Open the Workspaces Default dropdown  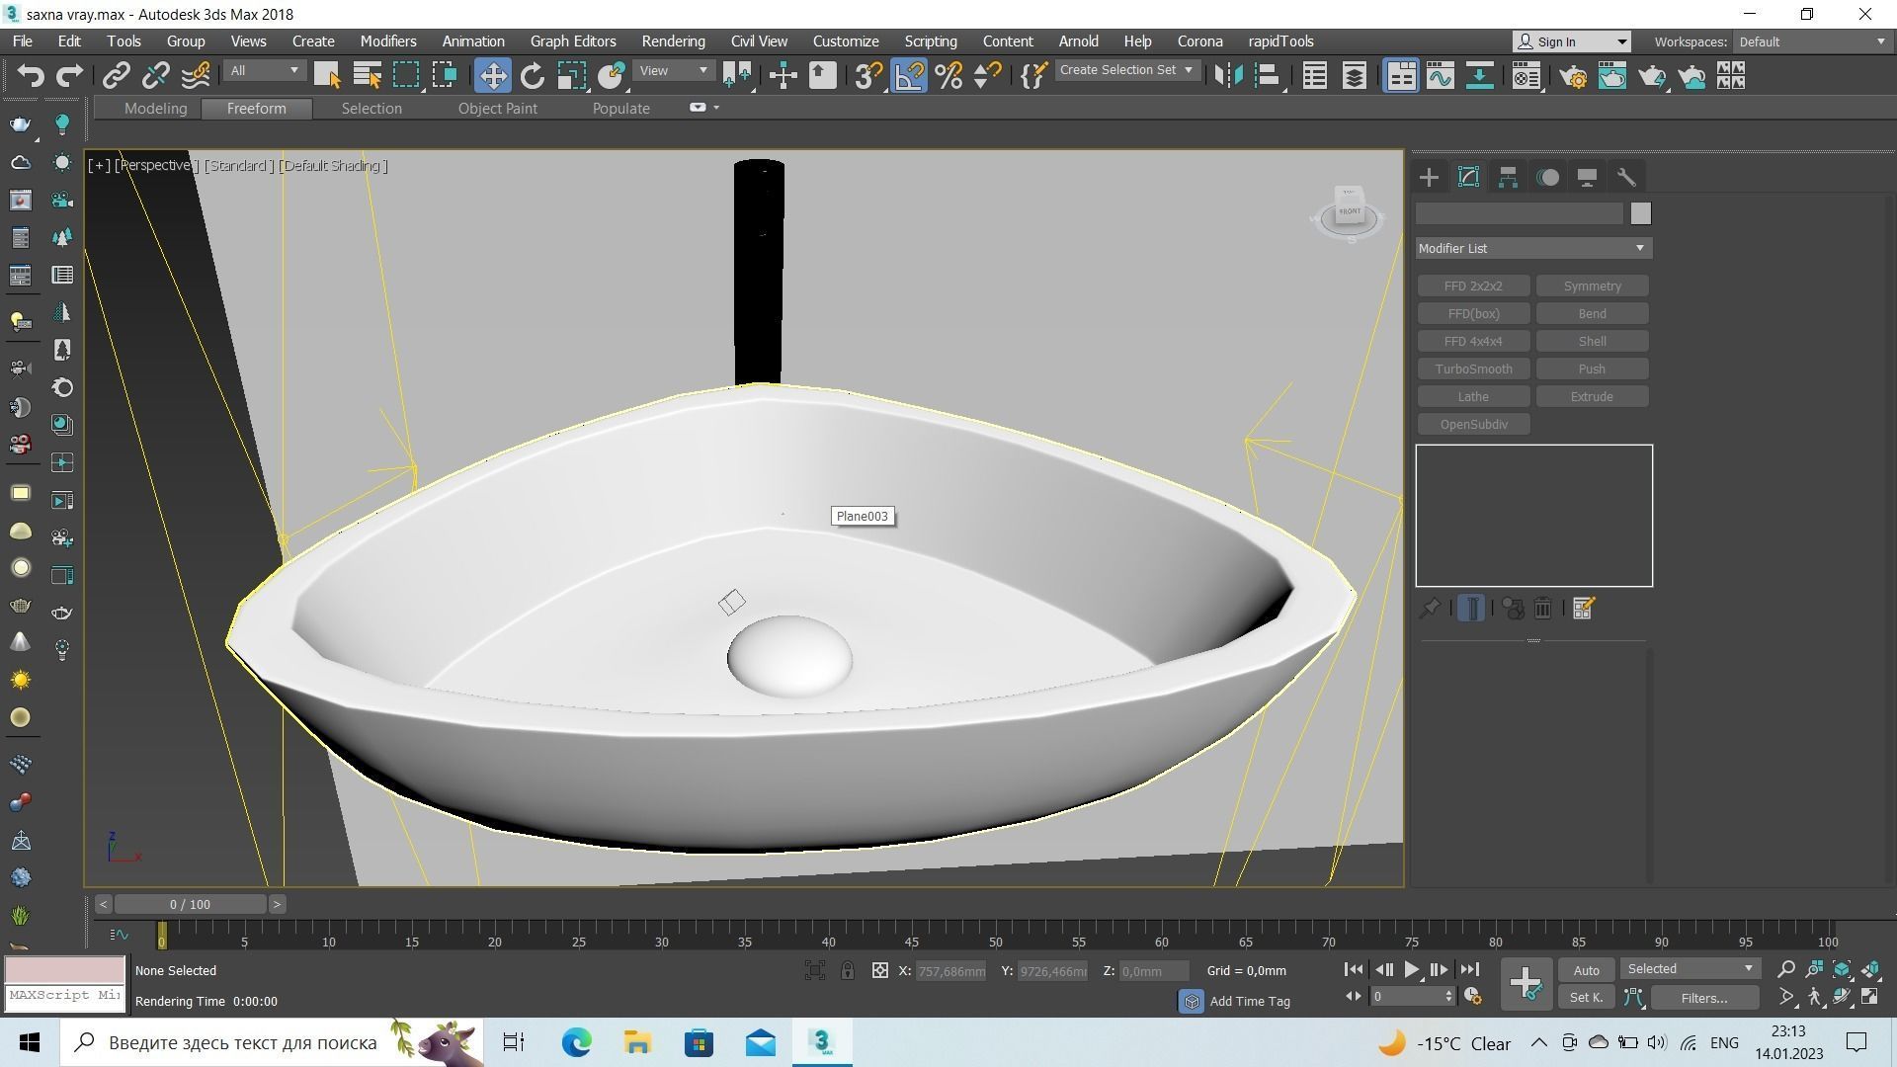1813,41
